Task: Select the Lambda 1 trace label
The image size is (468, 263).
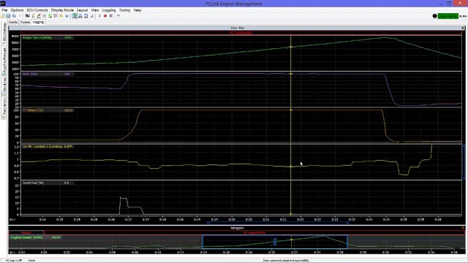Action: coord(42,147)
